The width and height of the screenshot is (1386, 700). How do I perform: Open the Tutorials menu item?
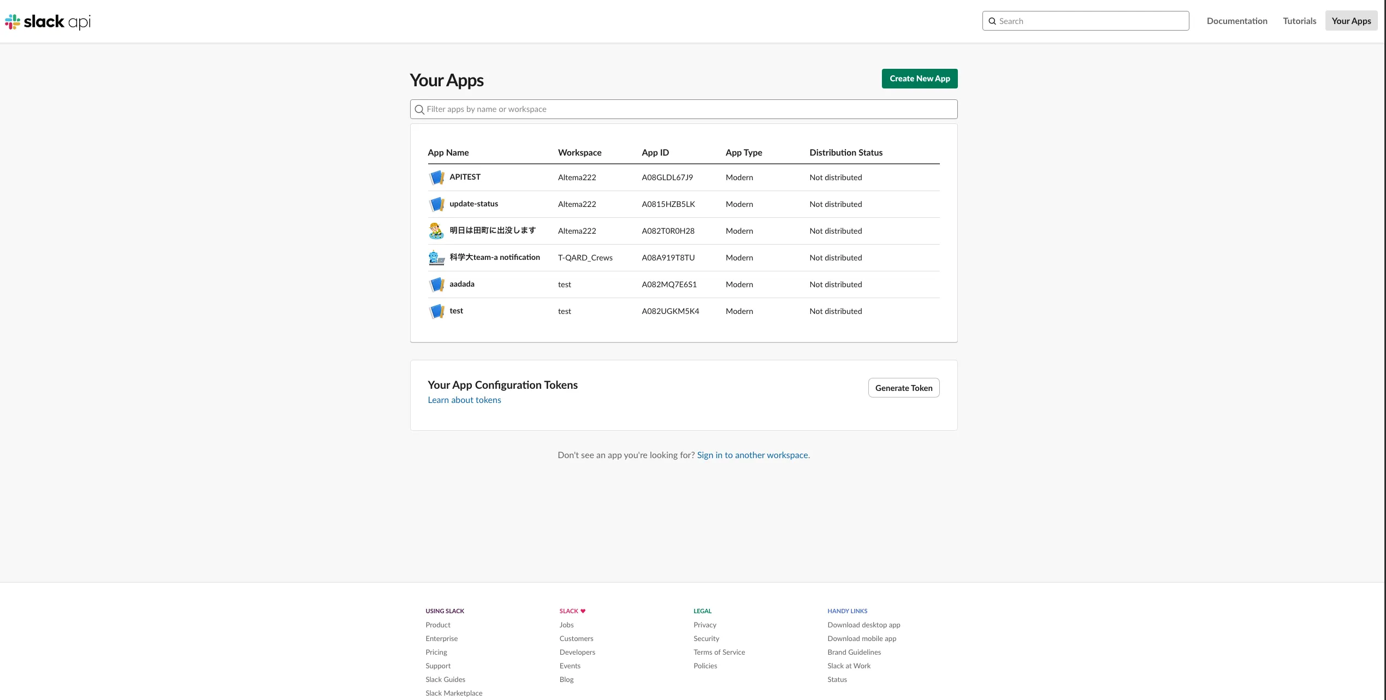[x=1299, y=21]
